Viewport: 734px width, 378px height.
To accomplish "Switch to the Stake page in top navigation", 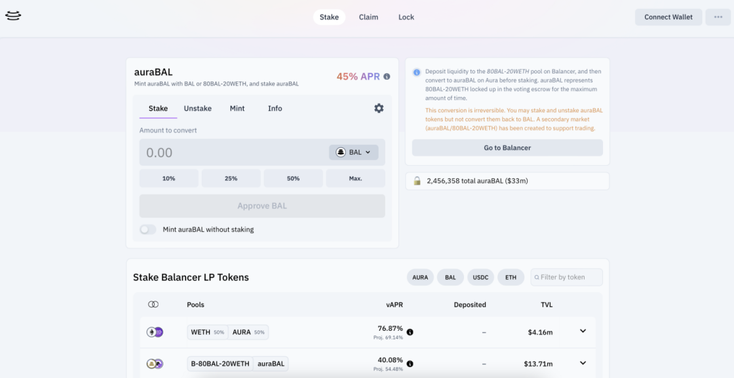I will pos(329,17).
